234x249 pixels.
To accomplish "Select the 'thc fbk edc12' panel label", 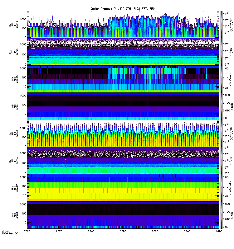I will coord(15,188).
